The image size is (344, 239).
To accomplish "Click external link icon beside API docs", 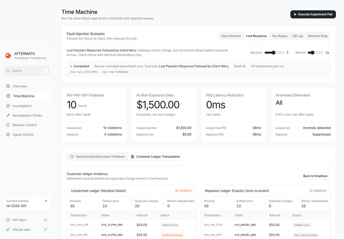I will point(45,220).
